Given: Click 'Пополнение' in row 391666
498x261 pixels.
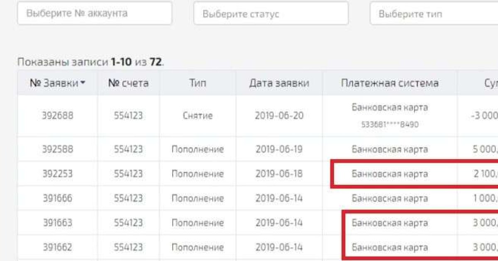Looking at the screenshot, I should click(198, 198).
